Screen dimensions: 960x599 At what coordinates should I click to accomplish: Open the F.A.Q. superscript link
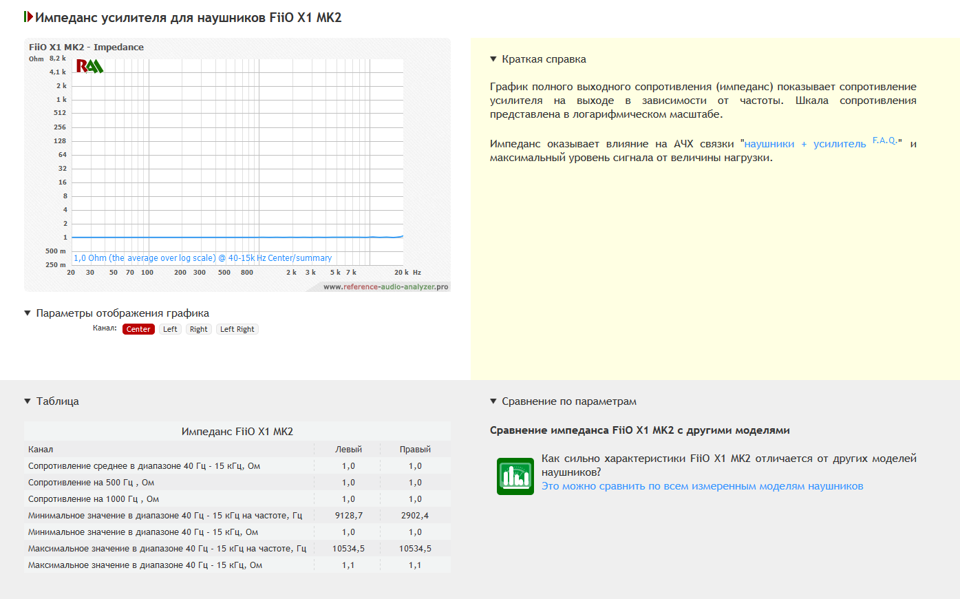pos(884,140)
